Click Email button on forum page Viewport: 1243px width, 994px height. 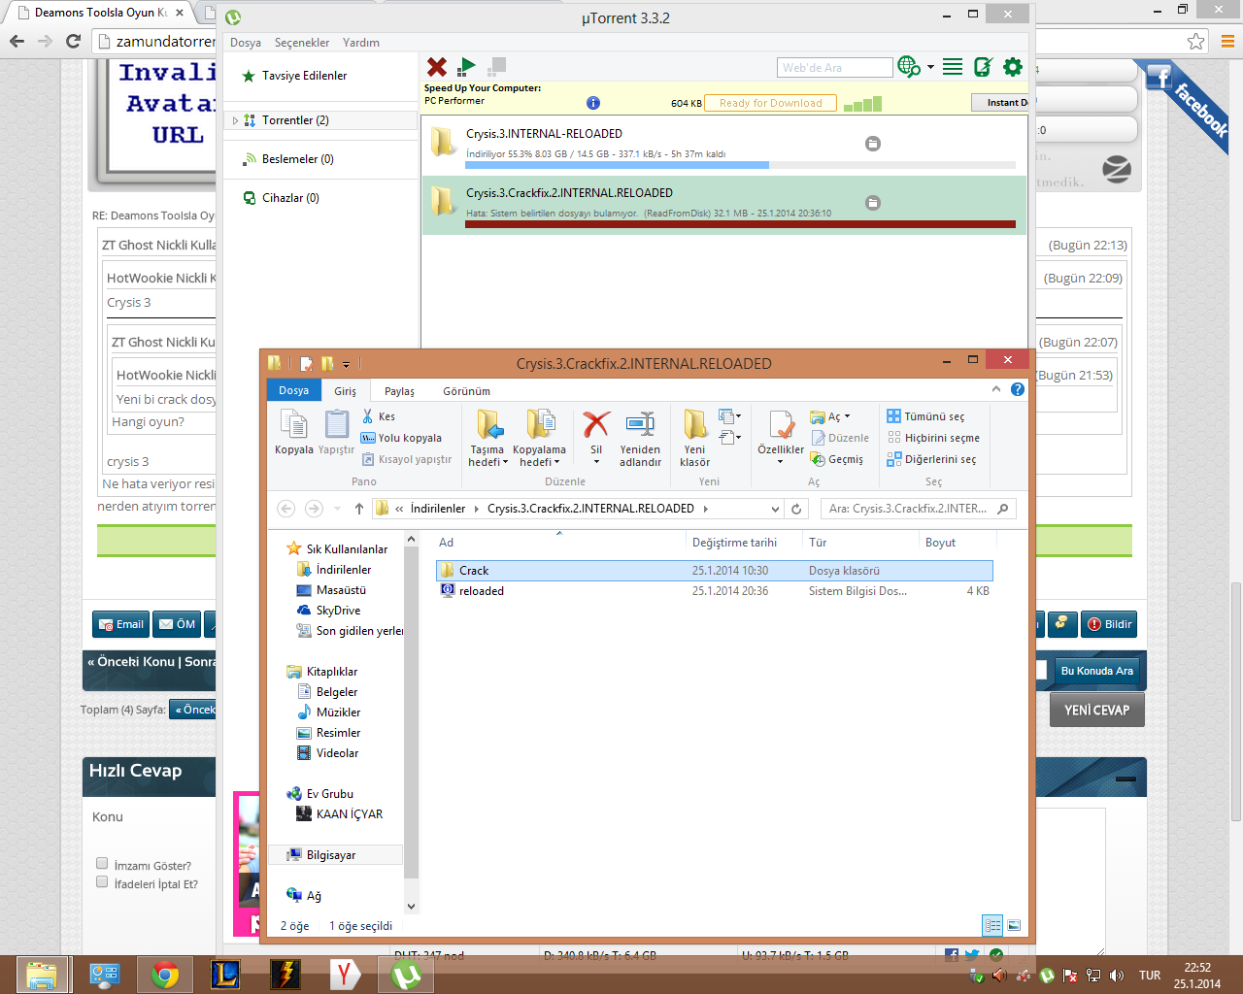(120, 624)
